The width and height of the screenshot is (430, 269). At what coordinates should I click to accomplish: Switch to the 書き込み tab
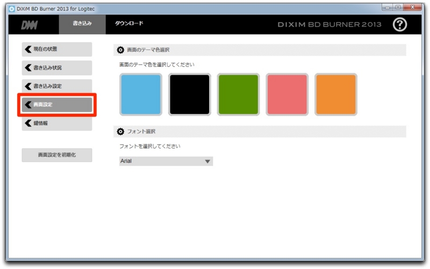click(x=82, y=24)
